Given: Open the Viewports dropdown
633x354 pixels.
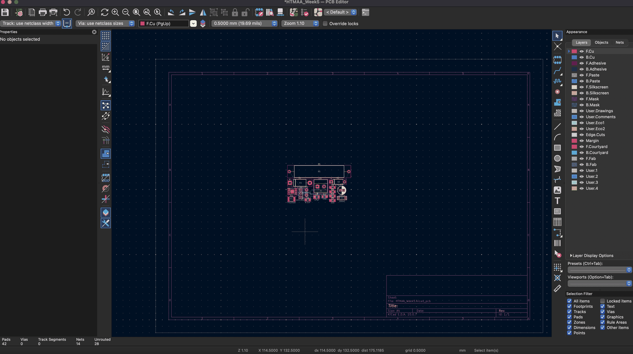Looking at the screenshot, I should pos(600,283).
